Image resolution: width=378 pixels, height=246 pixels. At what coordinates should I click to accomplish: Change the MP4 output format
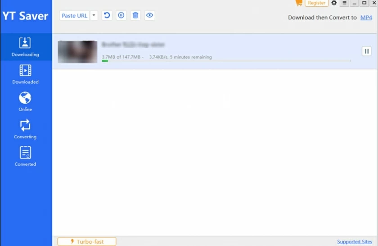click(x=366, y=18)
